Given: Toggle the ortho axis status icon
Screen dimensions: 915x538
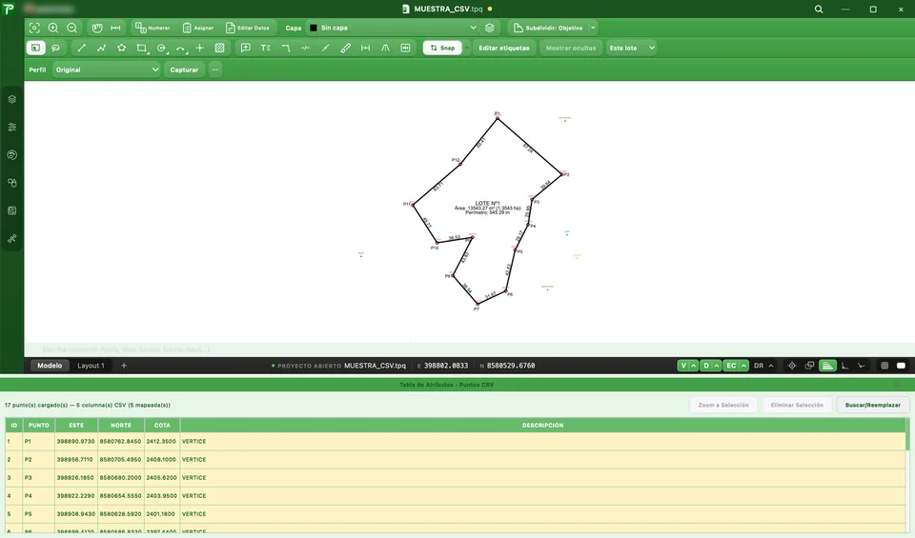Looking at the screenshot, I should (x=844, y=366).
